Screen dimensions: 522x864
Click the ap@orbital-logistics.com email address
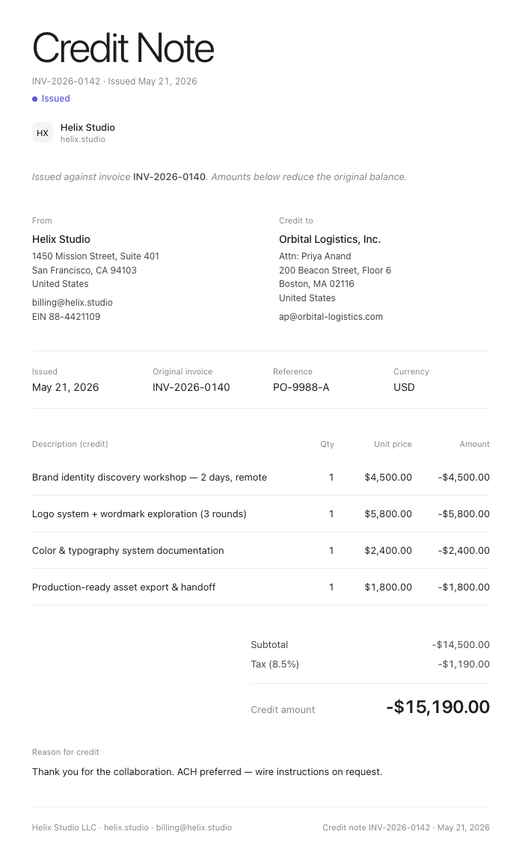coord(331,317)
